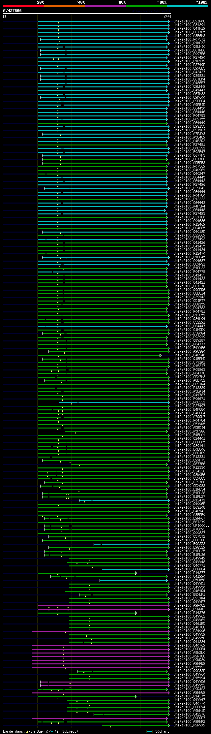Select label UniRef100_P27497
211x734 pixels.
point(189,406)
